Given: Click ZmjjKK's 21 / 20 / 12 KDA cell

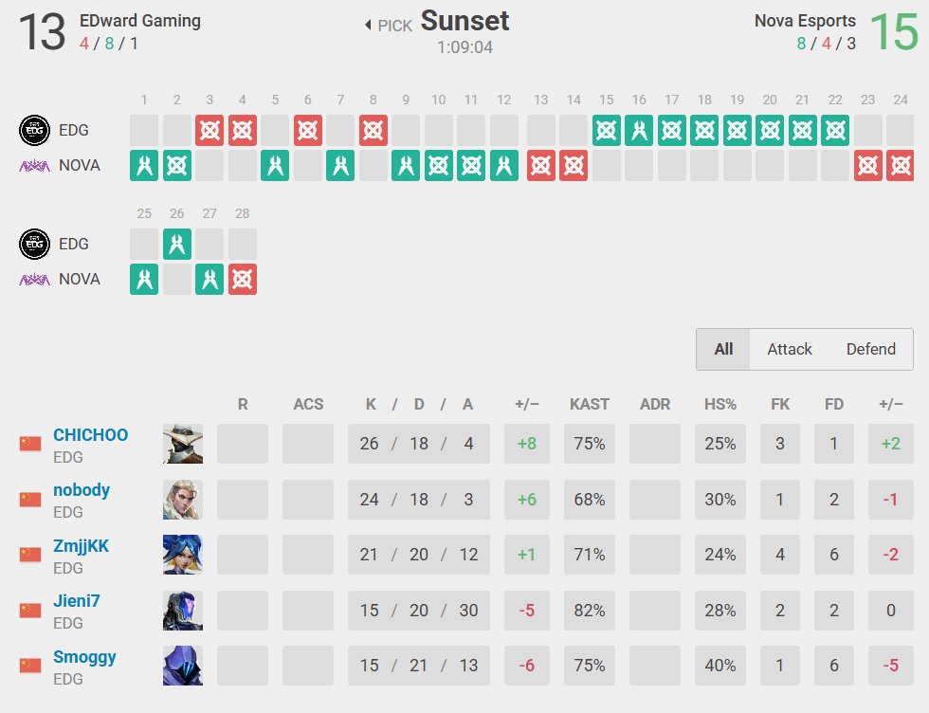Looking at the screenshot, I should point(419,555).
